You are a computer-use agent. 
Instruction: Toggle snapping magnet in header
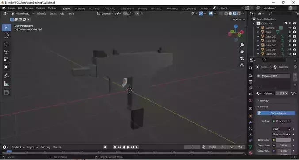[x=125, y=14]
